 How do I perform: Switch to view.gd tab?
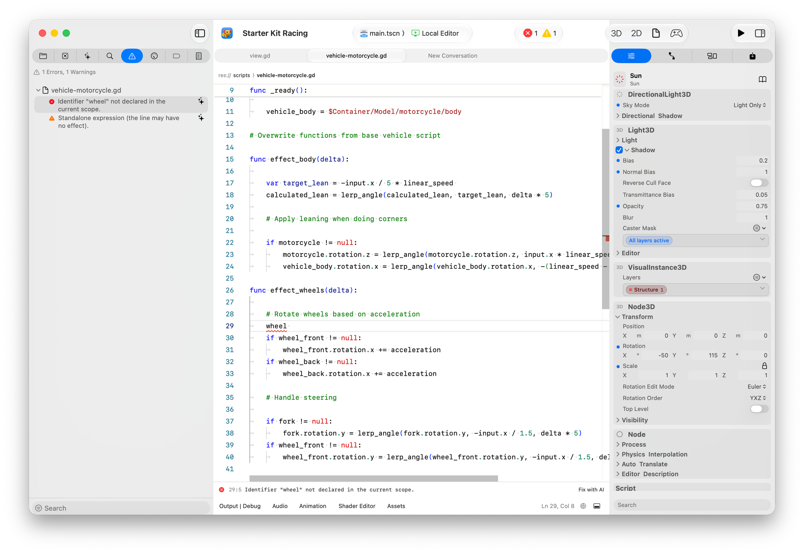pos(260,56)
